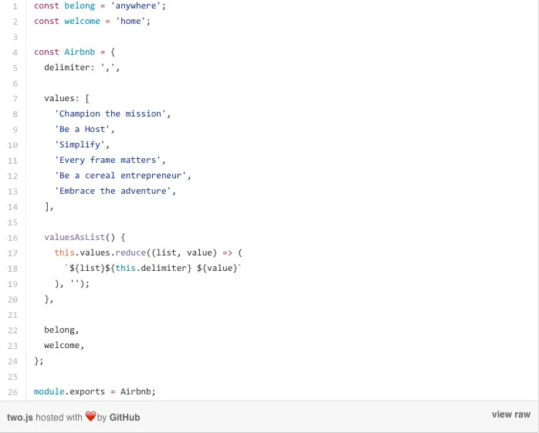
Task: Open the view raw link
Action: 510,414
